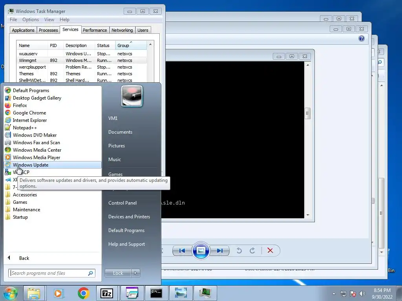Show hidden icons in the system tray

tap(334, 294)
